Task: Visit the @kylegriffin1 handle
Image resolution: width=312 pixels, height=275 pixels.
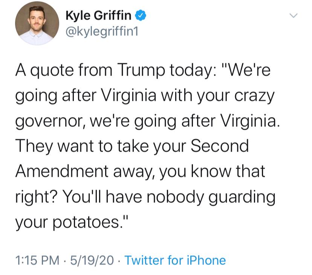Action: pyautogui.click(x=102, y=31)
